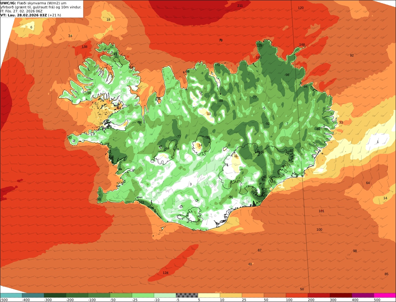The image size is (396, 302).
Task: Click the '-500' colorbar label
Action: pos(4,300)
